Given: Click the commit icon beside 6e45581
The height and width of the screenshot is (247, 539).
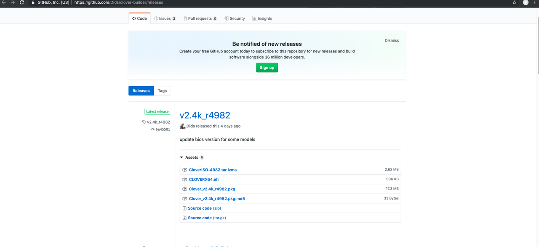Looking at the screenshot, I should click(152, 129).
